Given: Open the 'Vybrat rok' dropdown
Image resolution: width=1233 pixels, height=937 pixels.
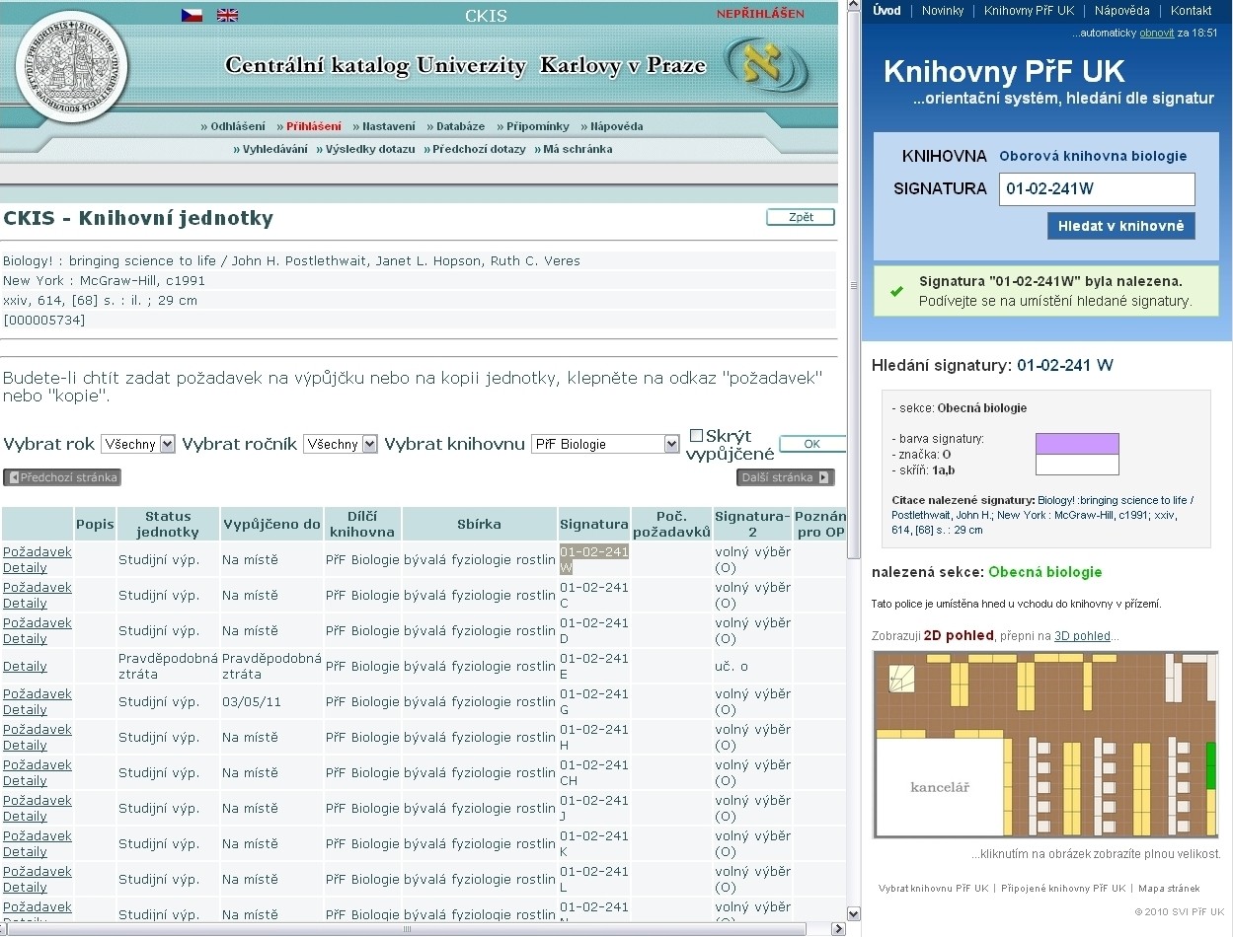Looking at the screenshot, I should pos(138,444).
